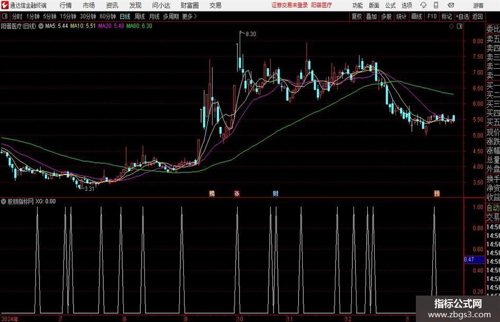
Task: Open the 发现 menu
Action: pyautogui.click(x=135, y=5)
